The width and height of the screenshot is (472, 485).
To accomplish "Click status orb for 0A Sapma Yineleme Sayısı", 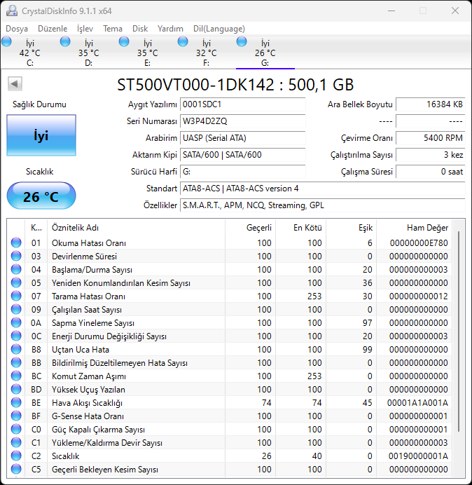I will coord(16,322).
